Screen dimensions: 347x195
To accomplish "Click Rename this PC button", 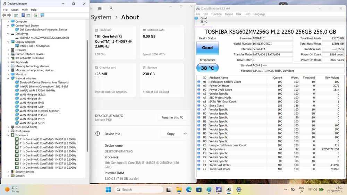I will point(172,117).
